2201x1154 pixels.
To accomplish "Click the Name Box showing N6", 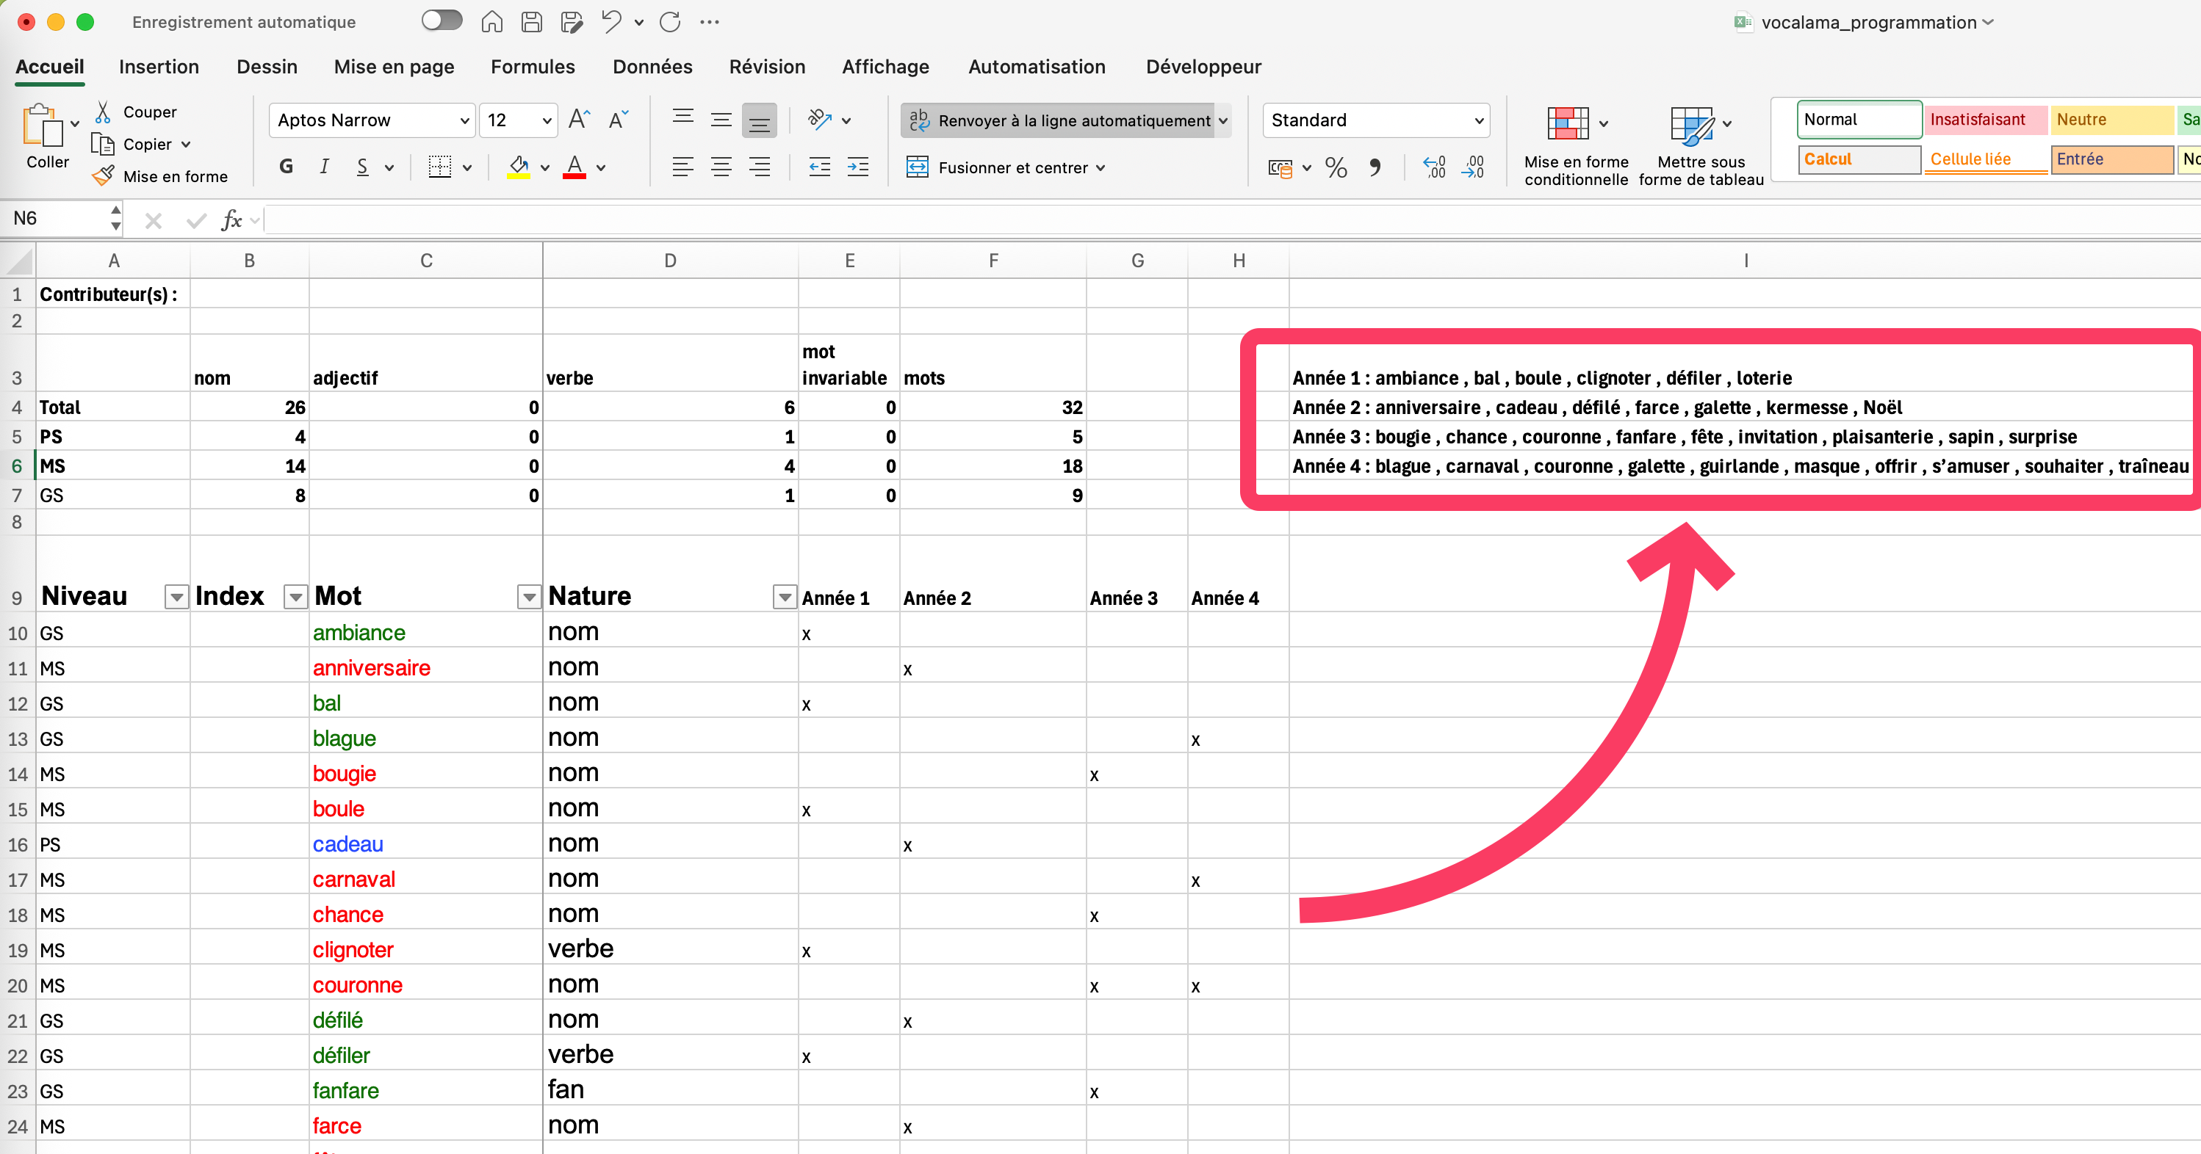I will pyautogui.click(x=56, y=219).
